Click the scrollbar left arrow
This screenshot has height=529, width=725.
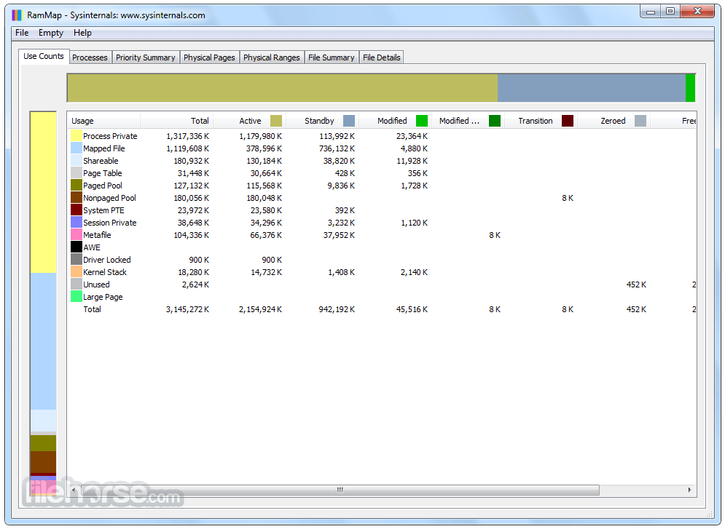tap(74, 490)
